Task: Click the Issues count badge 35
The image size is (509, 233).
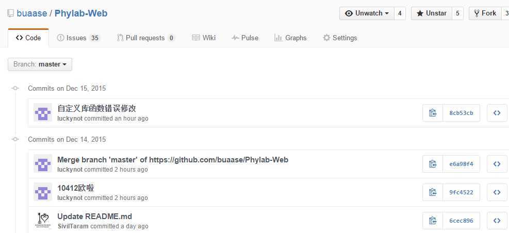Action: tap(94, 38)
